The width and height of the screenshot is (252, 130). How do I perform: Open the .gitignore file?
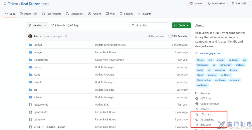[x=39, y=120]
